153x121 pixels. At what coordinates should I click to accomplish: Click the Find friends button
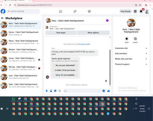click(x=125, y=11)
